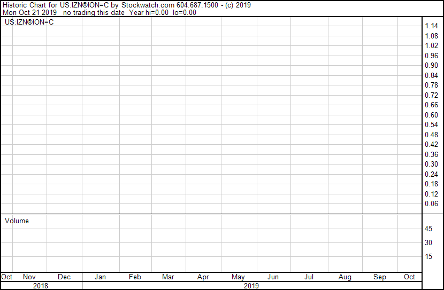
Task: Select the 0.18 price axis value
Action: pos(431,184)
